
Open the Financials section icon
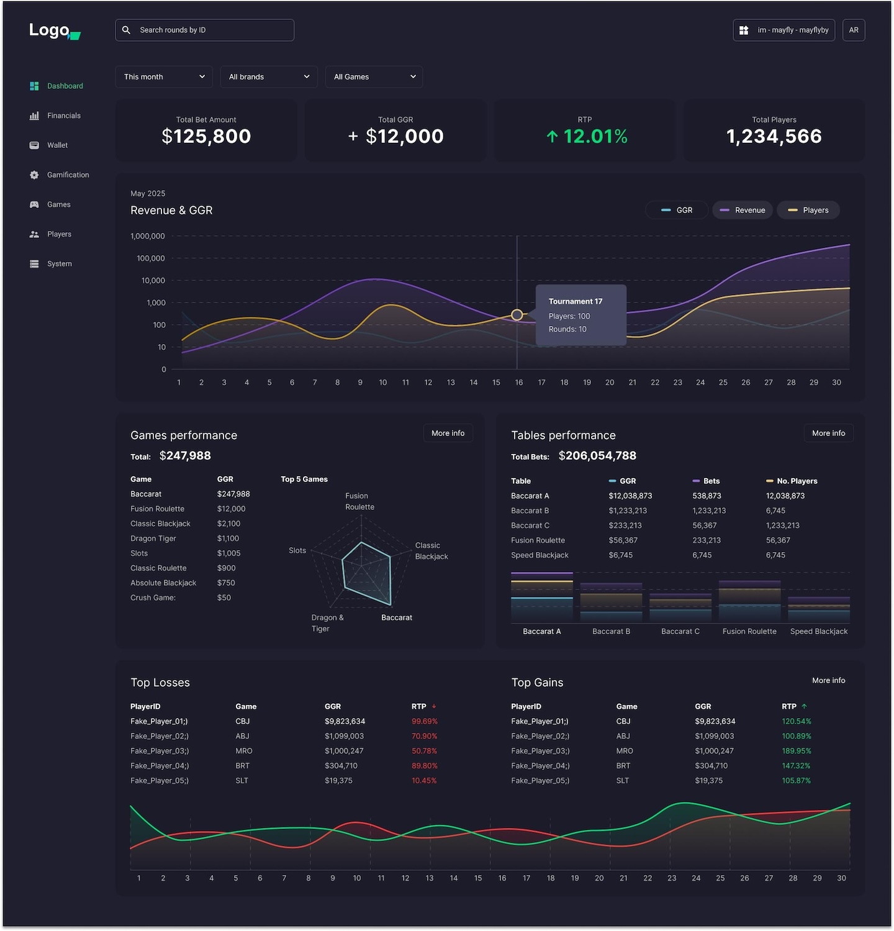(x=35, y=116)
